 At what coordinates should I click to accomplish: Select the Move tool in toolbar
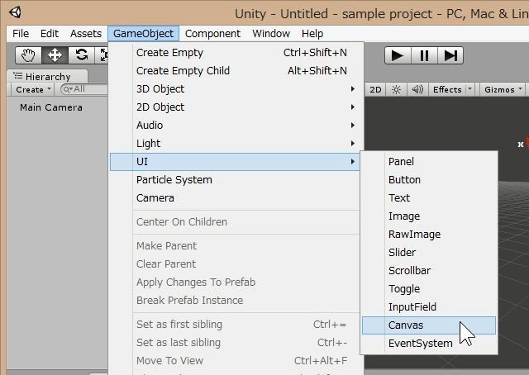click(x=55, y=55)
